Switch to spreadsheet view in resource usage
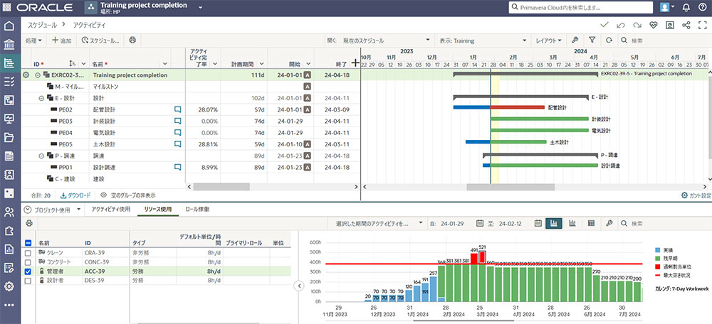 click(591, 223)
